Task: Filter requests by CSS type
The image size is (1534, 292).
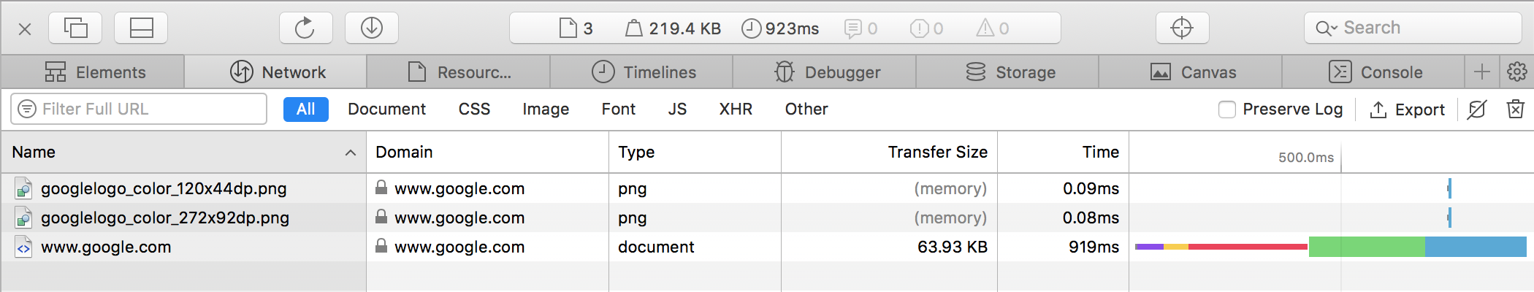Action: tap(474, 109)
